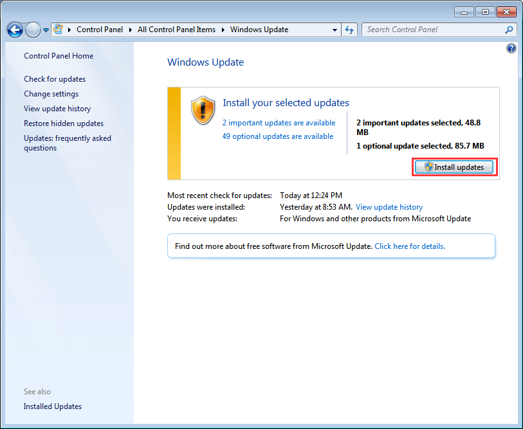Viewport: 523px width, 429px height.
Task: Open Restore hidden updates link
Action: tap(64, 123)
